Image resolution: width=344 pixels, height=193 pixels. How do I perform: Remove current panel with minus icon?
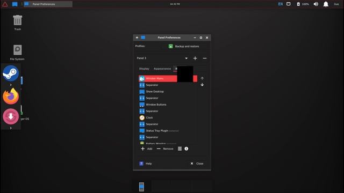click(204, 58)
